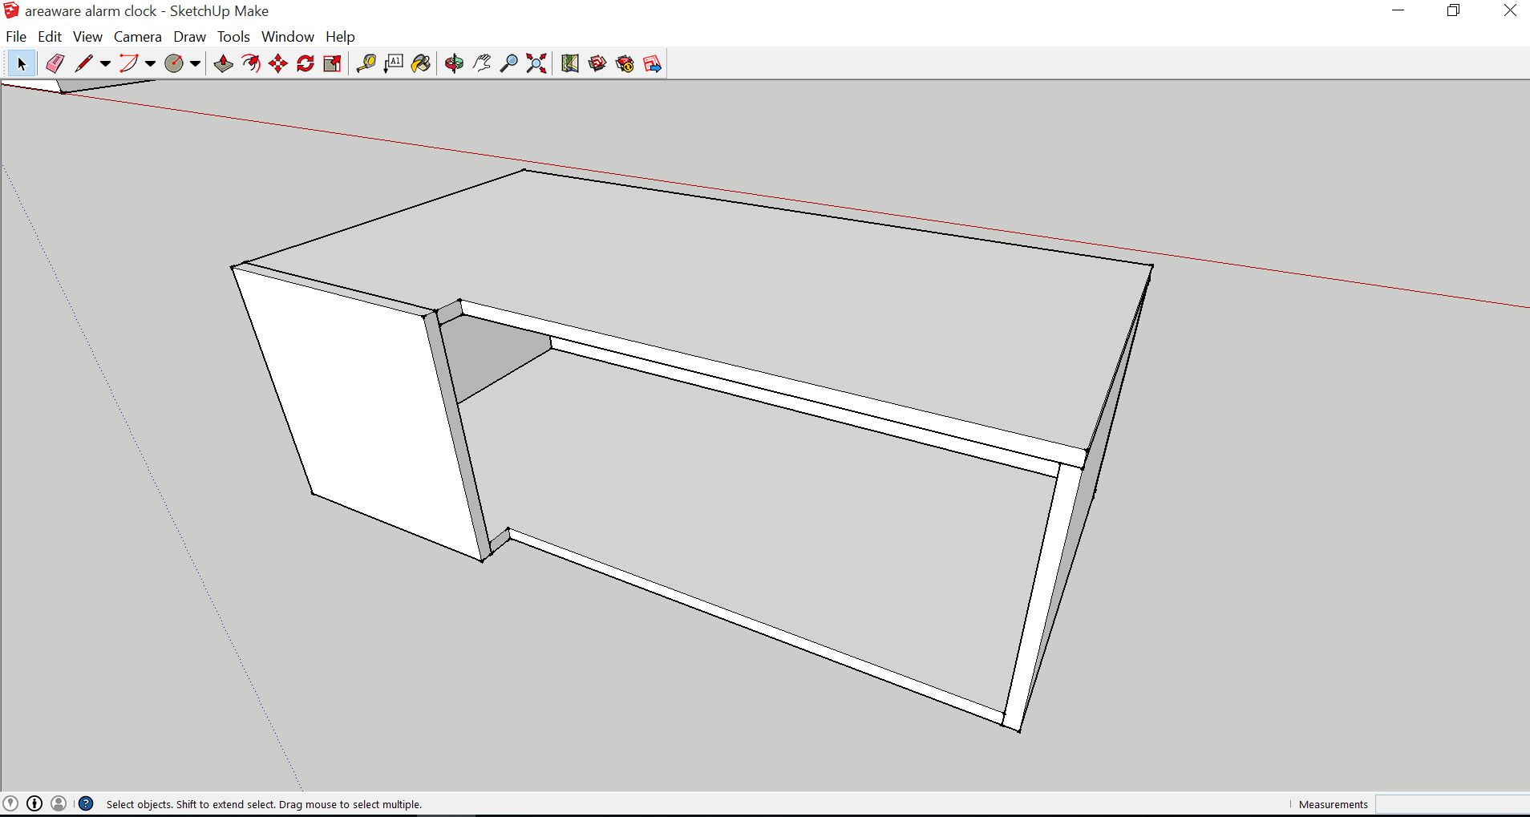Open the File menu
This screenshot has height=817, width=1530.
click(16, 37)
